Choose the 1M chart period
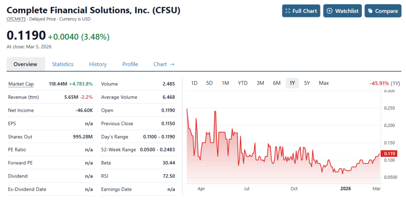 [x=225, y=83]
